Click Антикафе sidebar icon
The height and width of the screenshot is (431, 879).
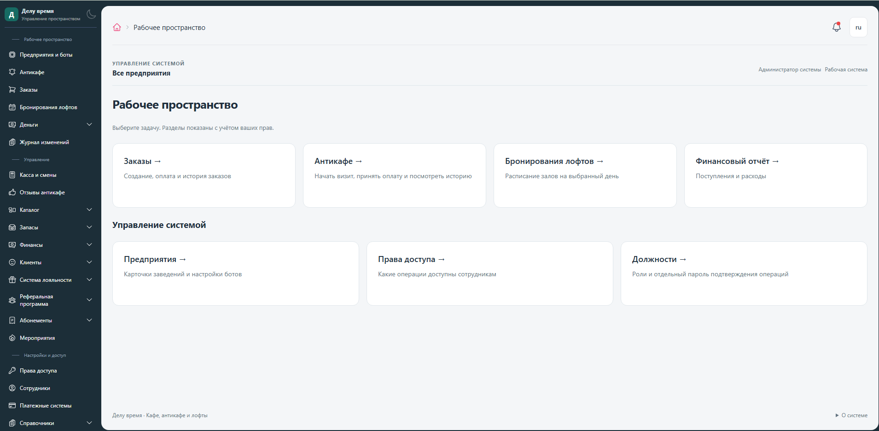coord(12,72)
